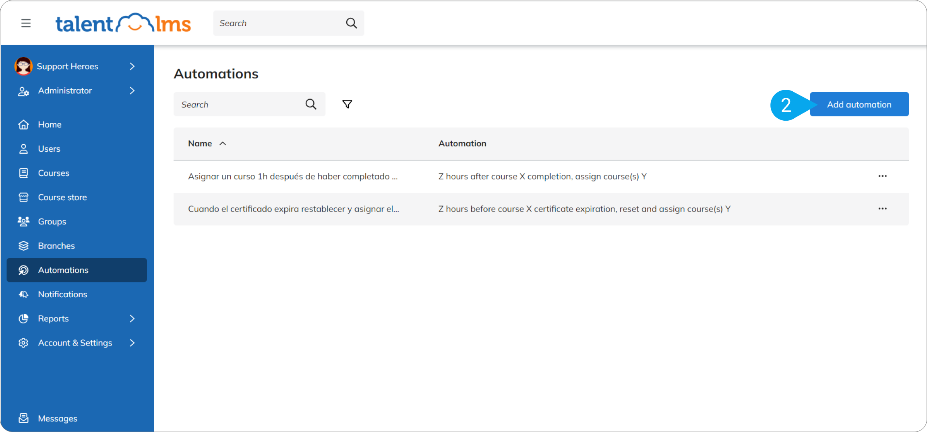The width and height of the screenshot is (927, 432).
Task: Click the Reports pie chart icon
Action: point(23,319)
